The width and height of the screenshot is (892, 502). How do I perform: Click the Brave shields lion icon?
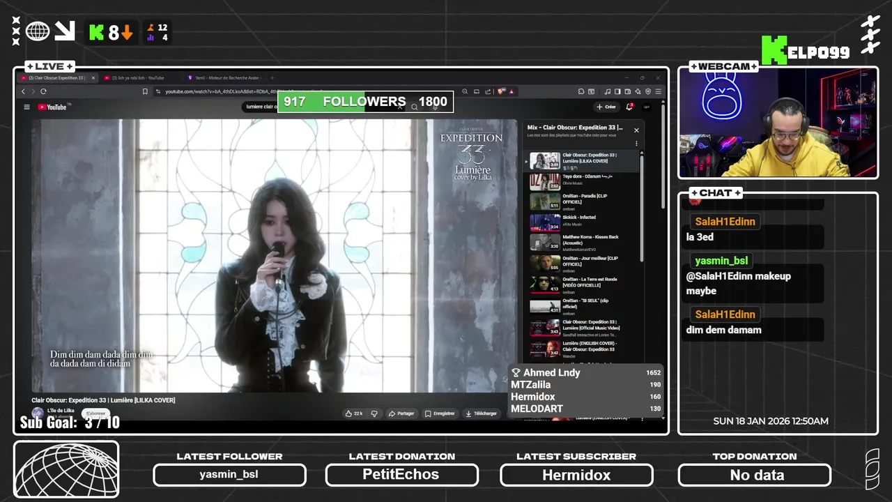click(501, 91)
